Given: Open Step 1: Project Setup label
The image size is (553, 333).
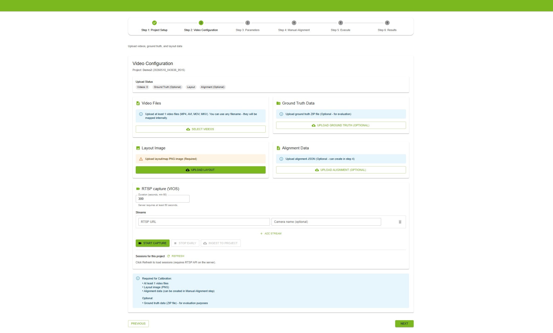Looking at the screenshot, I should pos(154,30).
